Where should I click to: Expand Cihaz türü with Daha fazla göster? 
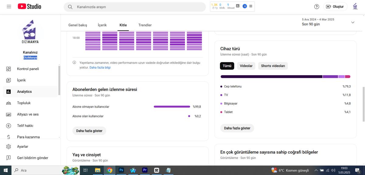[x=237, y=128]
